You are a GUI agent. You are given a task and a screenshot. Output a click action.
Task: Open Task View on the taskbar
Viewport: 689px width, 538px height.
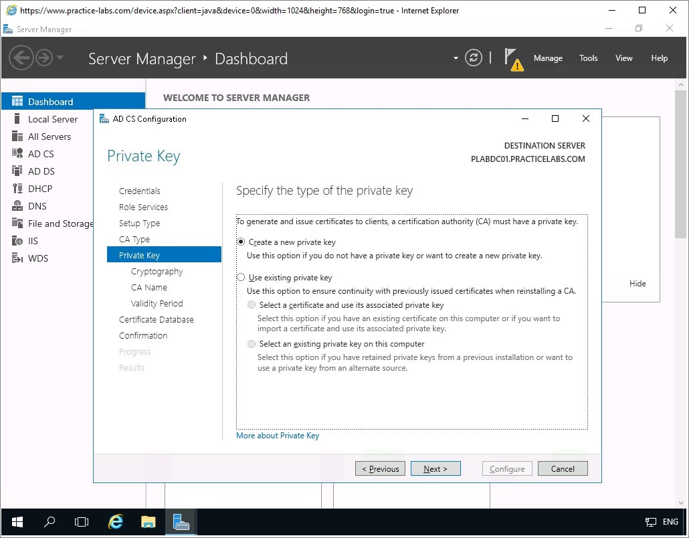click(82, 522)
